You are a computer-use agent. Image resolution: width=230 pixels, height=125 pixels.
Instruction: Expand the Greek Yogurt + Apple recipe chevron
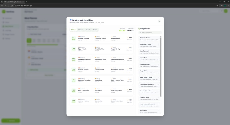[158, 77]
